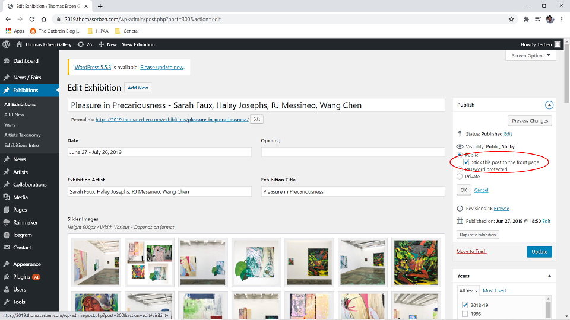
Task: Select the Private visibility radio button
Action: tap(460, 177)
